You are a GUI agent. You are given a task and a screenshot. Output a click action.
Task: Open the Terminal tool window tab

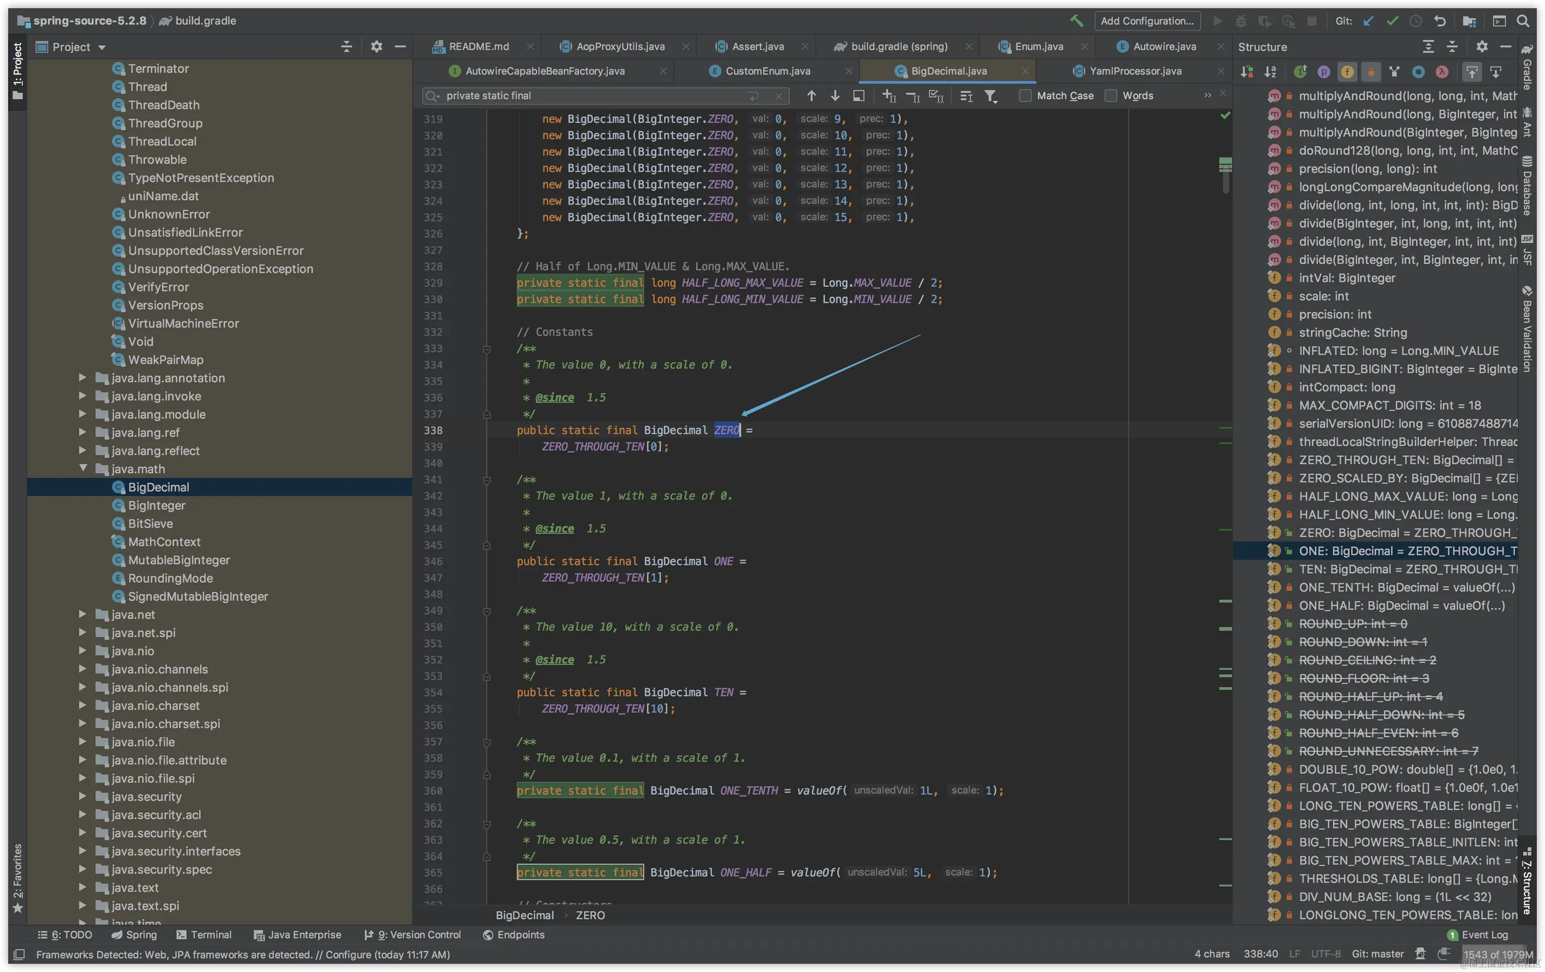point(204,935)
